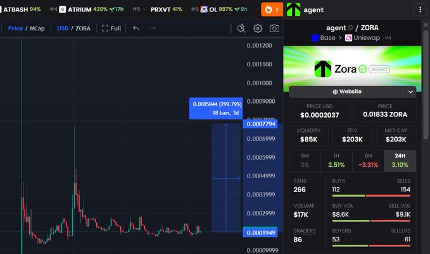Click the 0.0001949 current price label
430x254 pixels.
pos(260,233)
